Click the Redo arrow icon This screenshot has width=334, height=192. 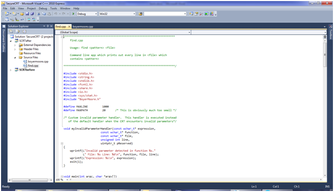point(63,14)
